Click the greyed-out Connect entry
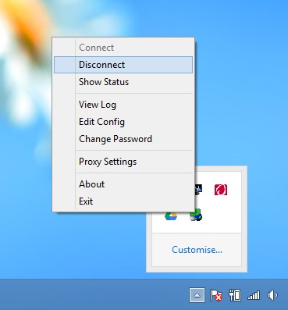Image resolution: width=288 pixels, height=310 pixels. coord(123,48)
